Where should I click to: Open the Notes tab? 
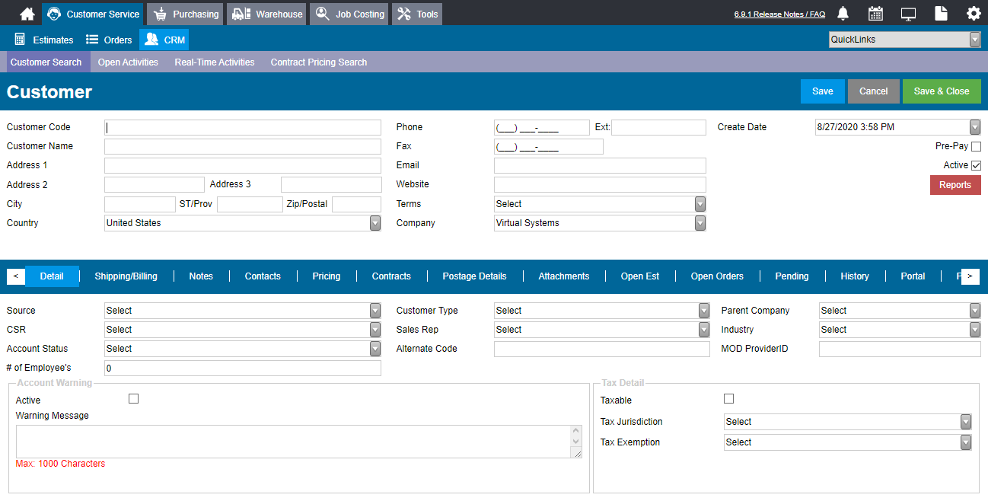[x=201, y=276]
